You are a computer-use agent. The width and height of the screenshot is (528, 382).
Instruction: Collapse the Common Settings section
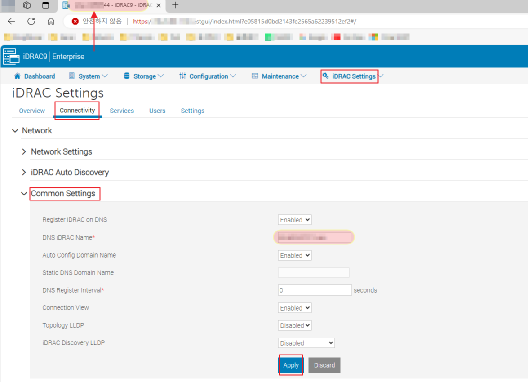click(x=23, y=193)
